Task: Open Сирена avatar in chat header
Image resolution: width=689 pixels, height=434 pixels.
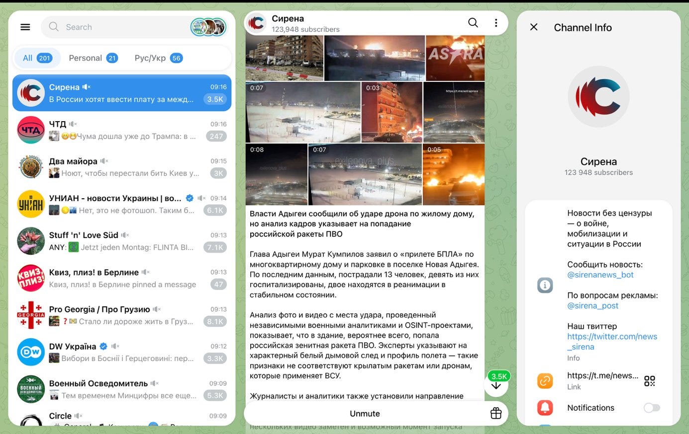Action: pyautogui.click(x=256, y=23)
